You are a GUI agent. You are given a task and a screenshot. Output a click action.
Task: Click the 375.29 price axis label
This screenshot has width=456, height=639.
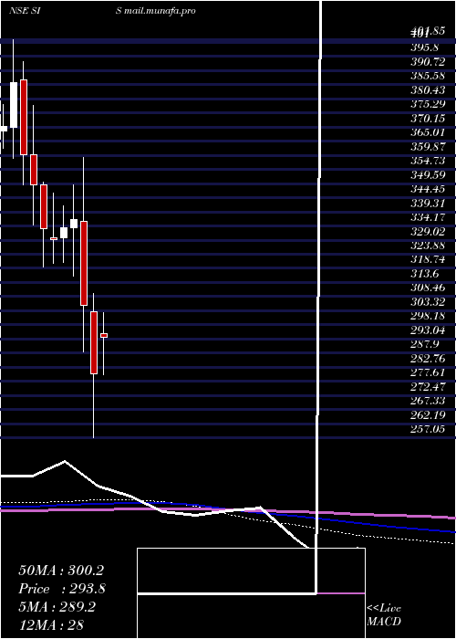[429, 104]
